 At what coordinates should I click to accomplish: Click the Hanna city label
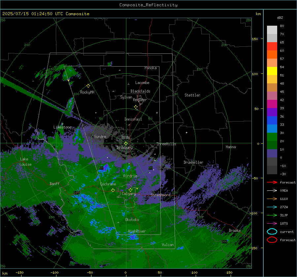[231, 147]
